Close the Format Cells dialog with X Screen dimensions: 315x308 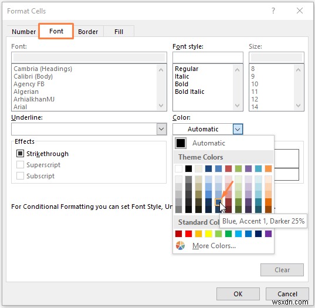(300, 11)
